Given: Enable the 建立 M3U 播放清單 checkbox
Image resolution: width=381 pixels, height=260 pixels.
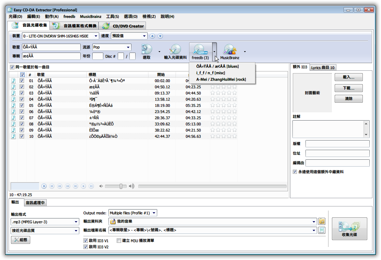Looking at the screenshot, I should pos(119,240).
